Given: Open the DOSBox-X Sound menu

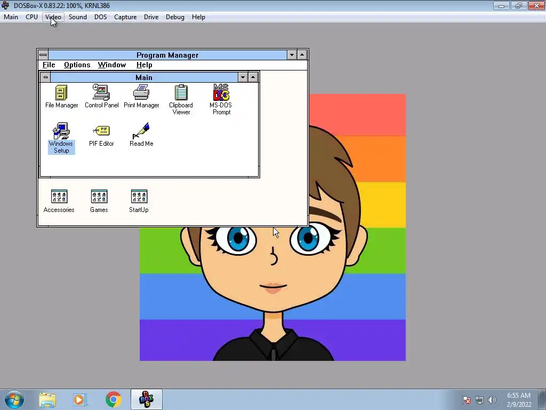Looking at the screenshot, I should [x=78, y=17].
